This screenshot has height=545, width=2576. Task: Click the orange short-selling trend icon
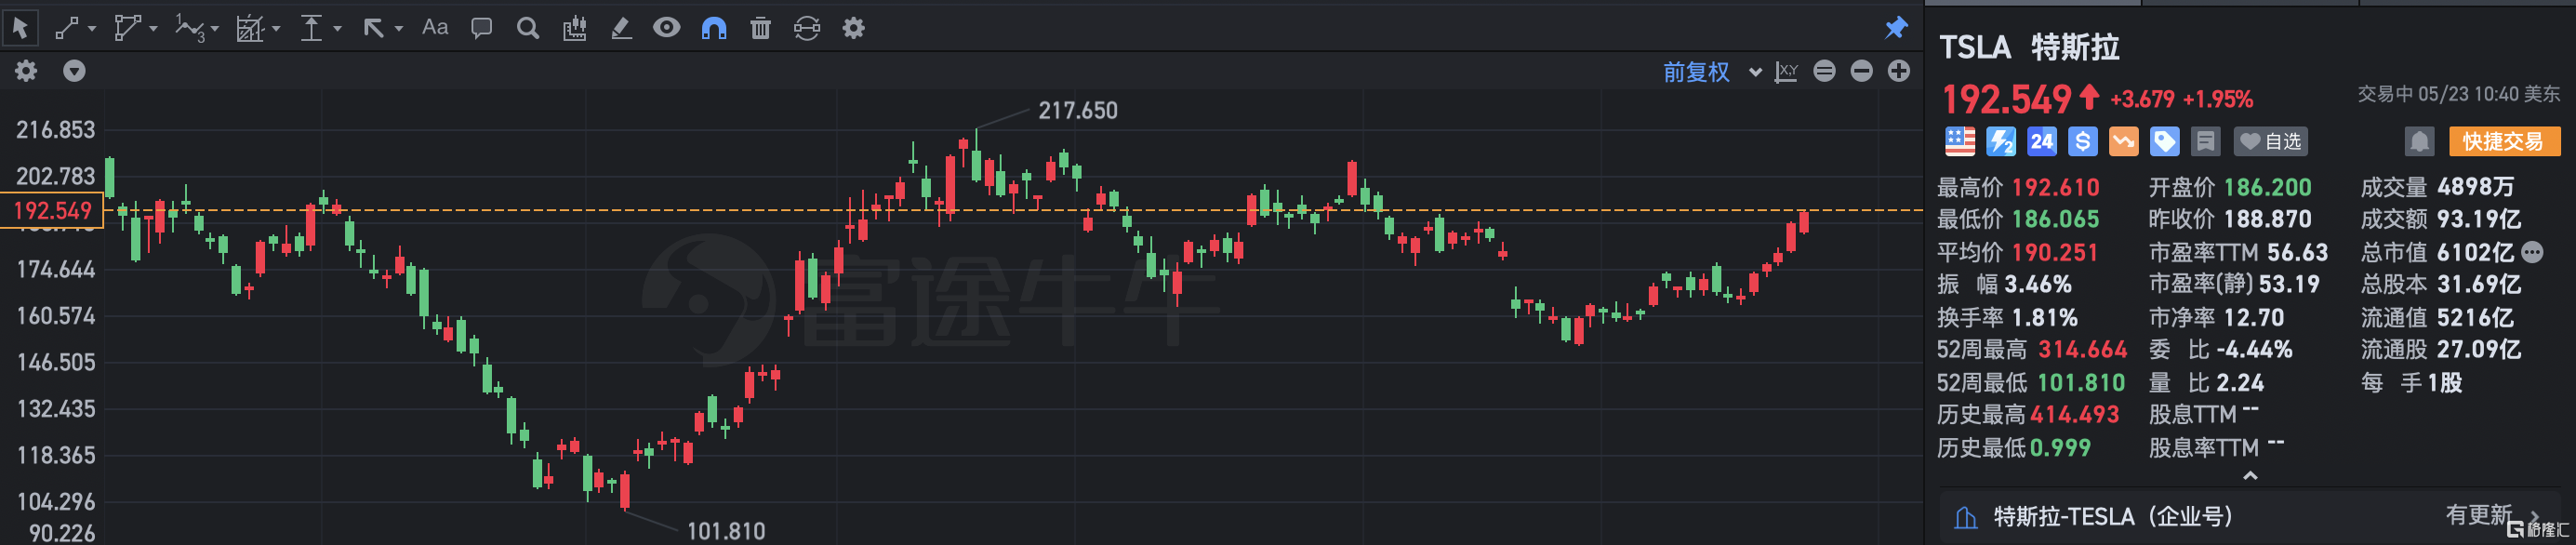[2123, 142]
